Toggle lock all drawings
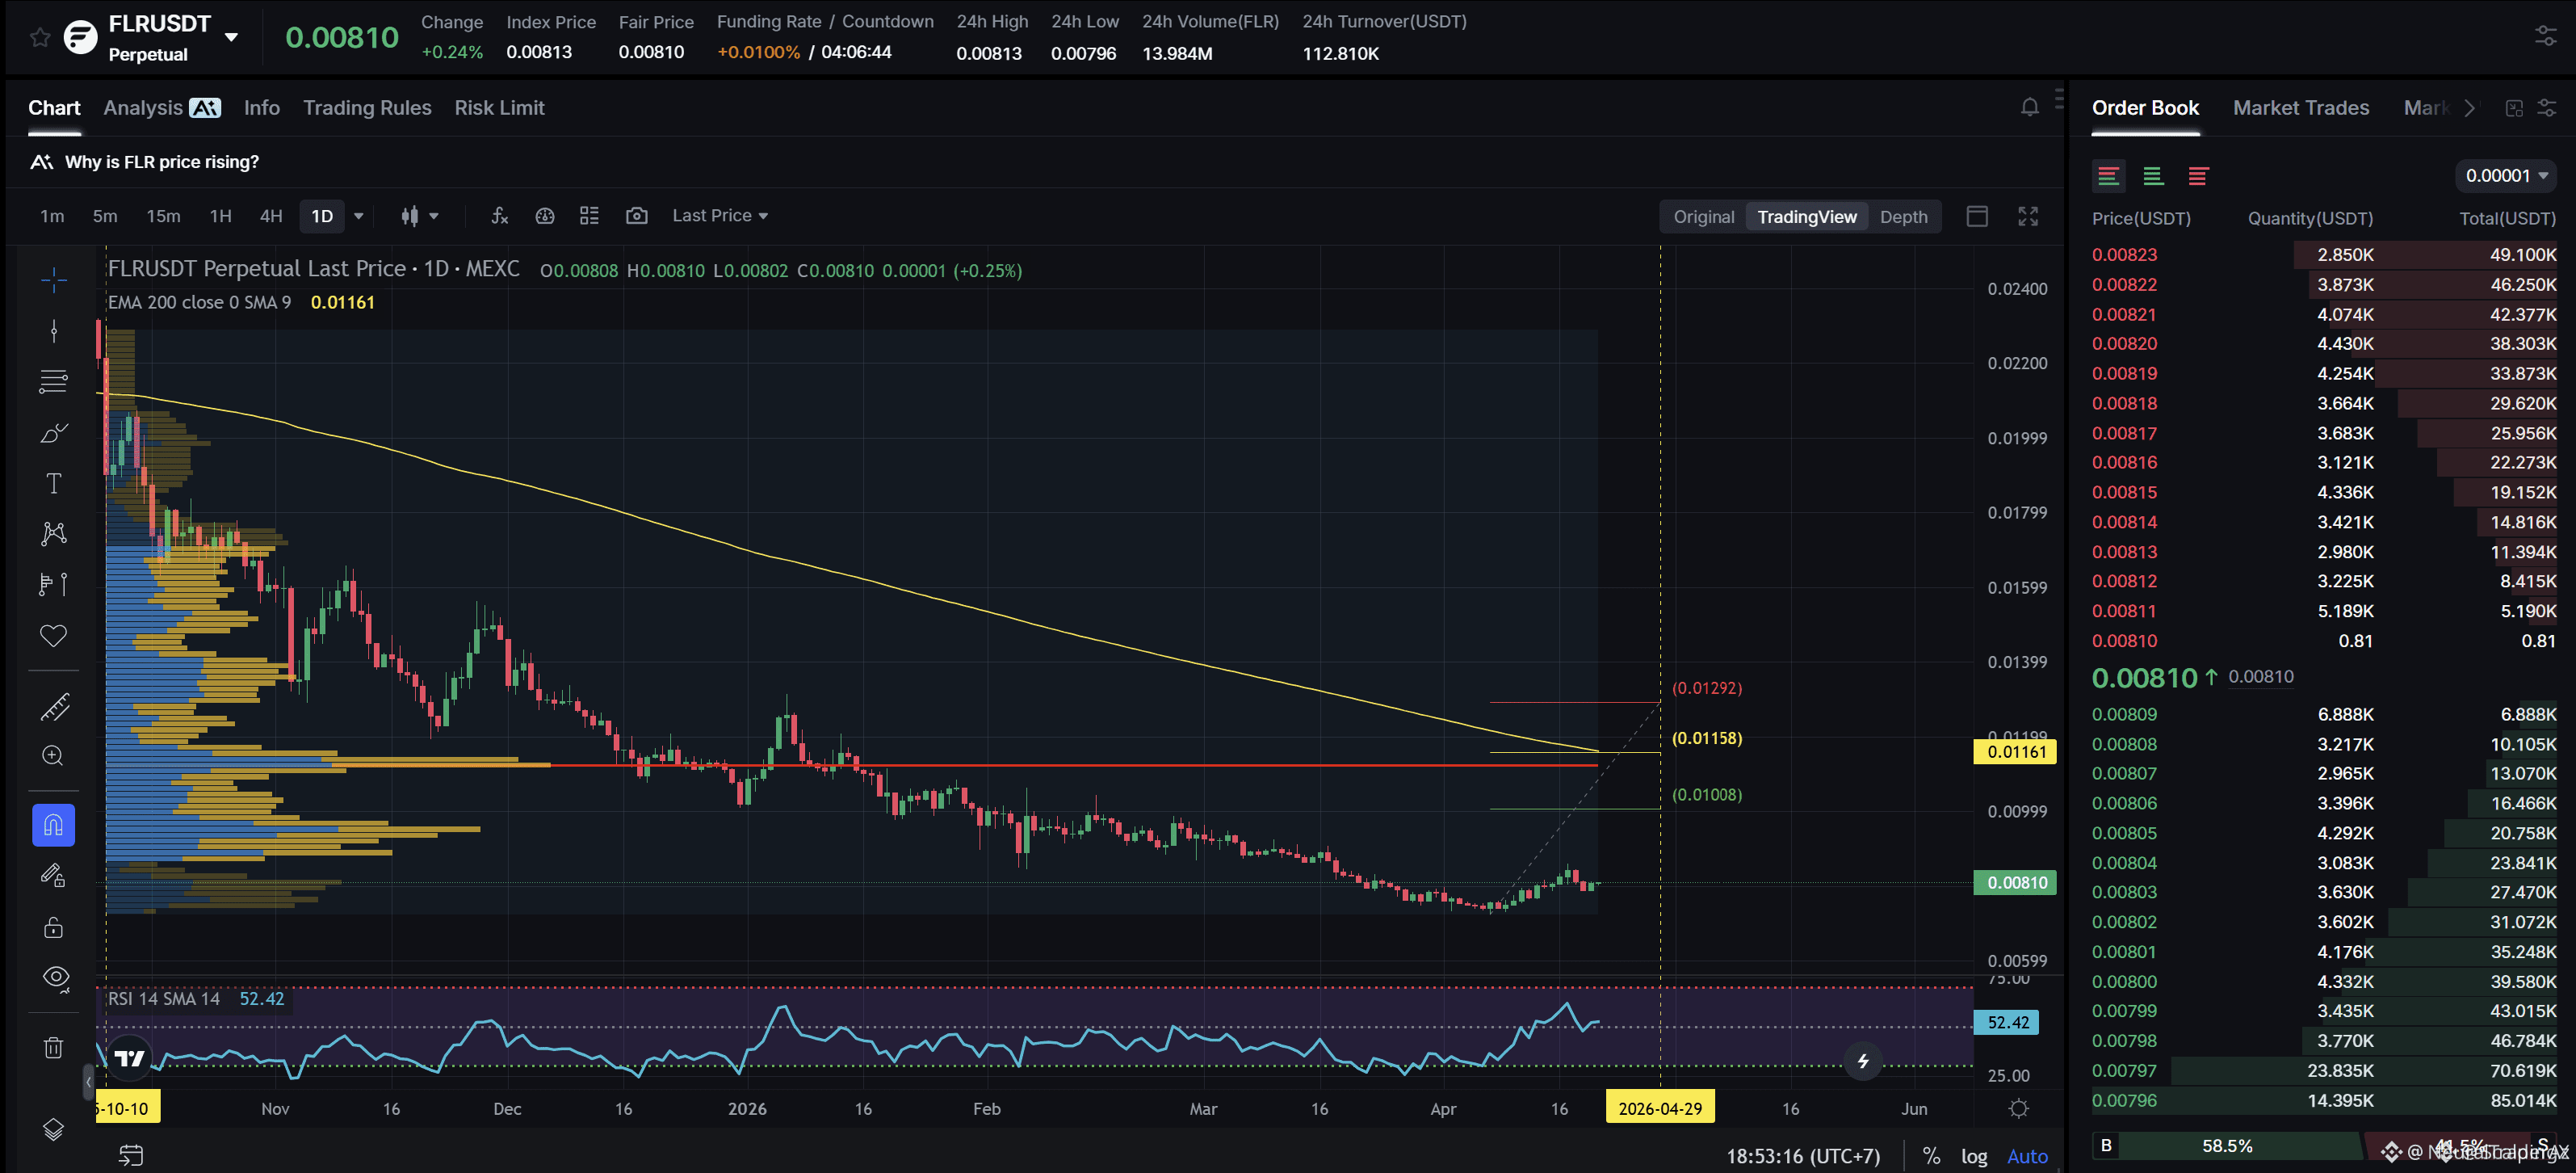This screenshot has height=1173, width=2576. 54,927
